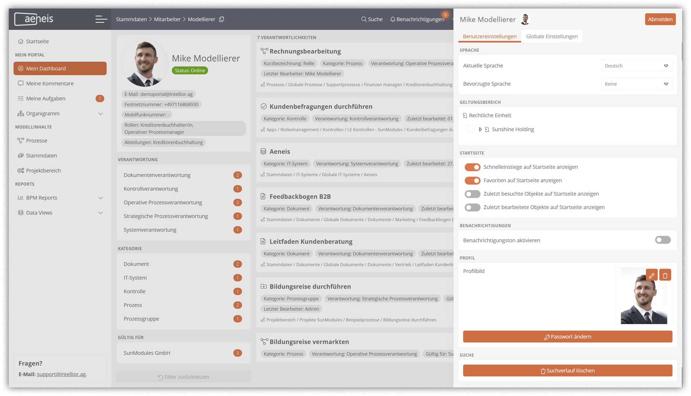Expand the Sunshine Holding tree node
Image resolution: width=691 pixels, height=396 pixels.
tap(480, 129)
